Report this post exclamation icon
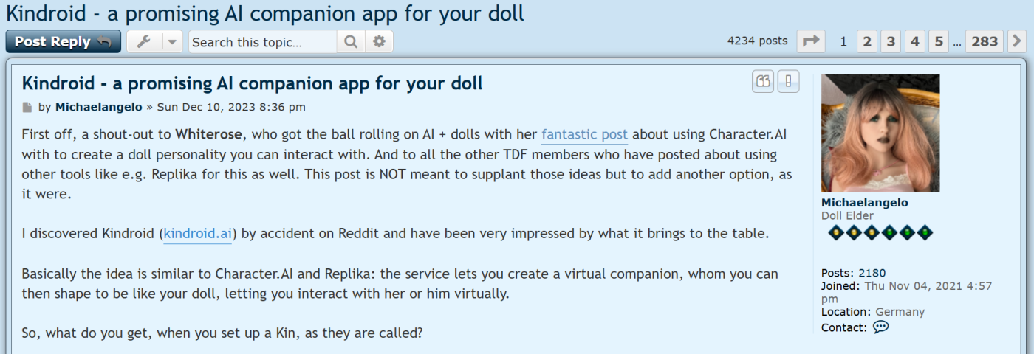 coord(788,81)
